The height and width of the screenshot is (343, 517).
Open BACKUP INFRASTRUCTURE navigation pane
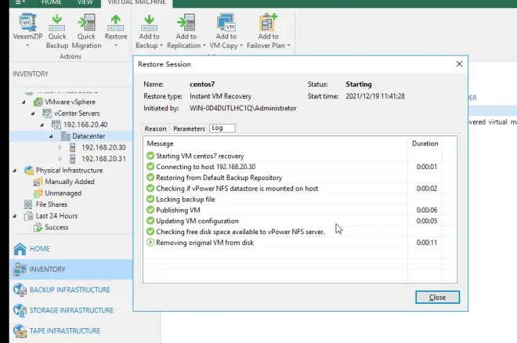tap(71, 290)
